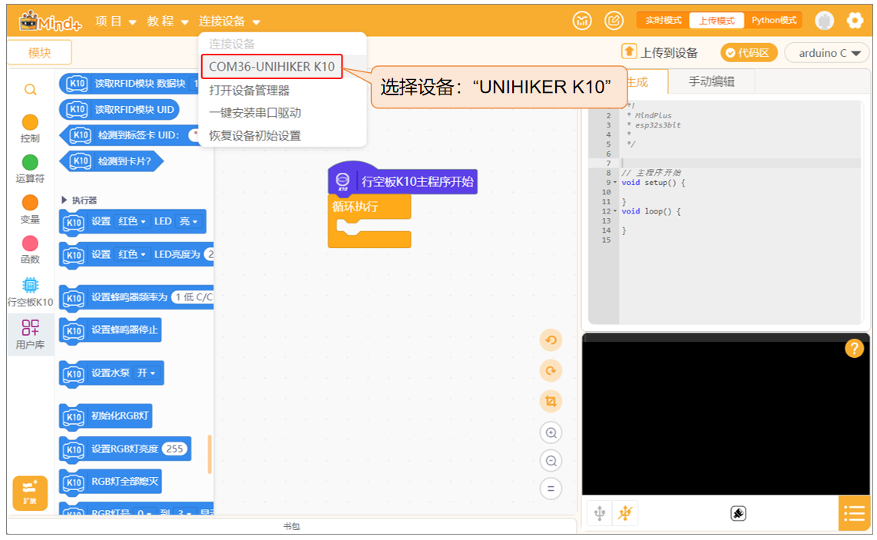Image resolution: width=877 pixels, height=540 pixels.
Task: Switch to the 手动编辑 tab
Action: (x=711, y=81)
